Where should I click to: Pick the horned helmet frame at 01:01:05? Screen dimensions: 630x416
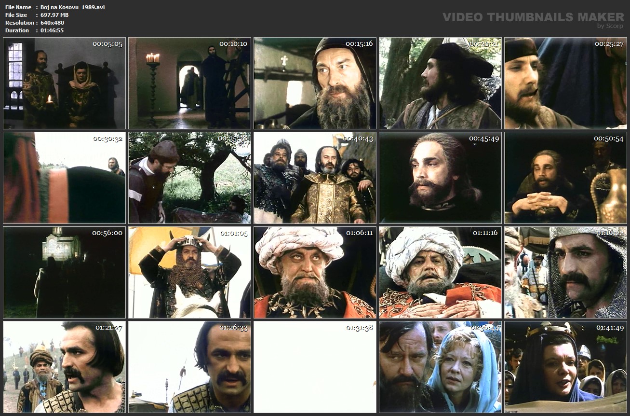(189, 272)
